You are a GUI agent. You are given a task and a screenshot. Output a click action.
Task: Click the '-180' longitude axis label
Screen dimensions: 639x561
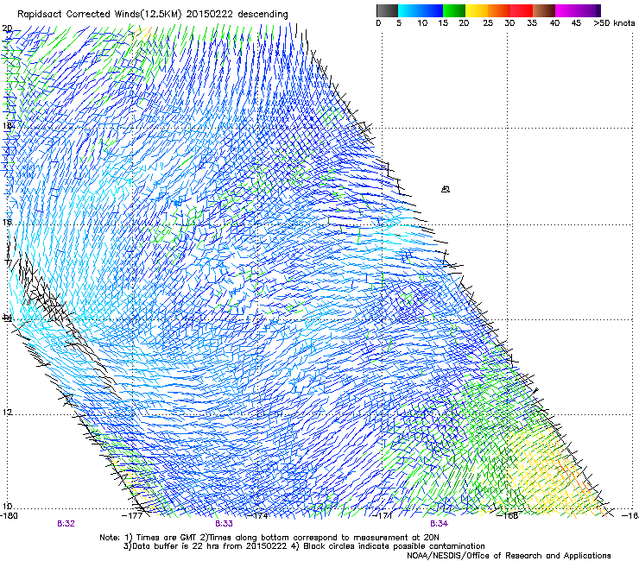click(9, 515)
